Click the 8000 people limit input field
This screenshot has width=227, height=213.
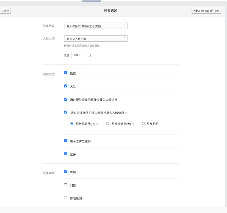pos(79,55)
